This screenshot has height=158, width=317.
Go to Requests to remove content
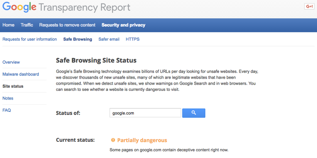coord(67,25)
